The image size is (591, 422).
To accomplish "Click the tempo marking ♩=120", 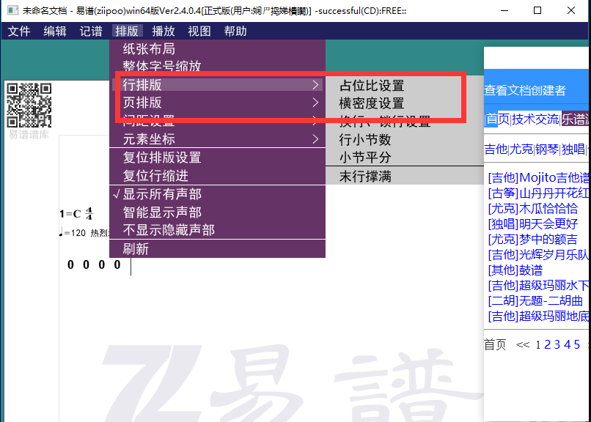I will (x=73, y=233).
